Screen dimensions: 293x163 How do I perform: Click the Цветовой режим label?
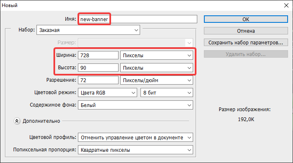pyautogui.click(x=55, y=92)
